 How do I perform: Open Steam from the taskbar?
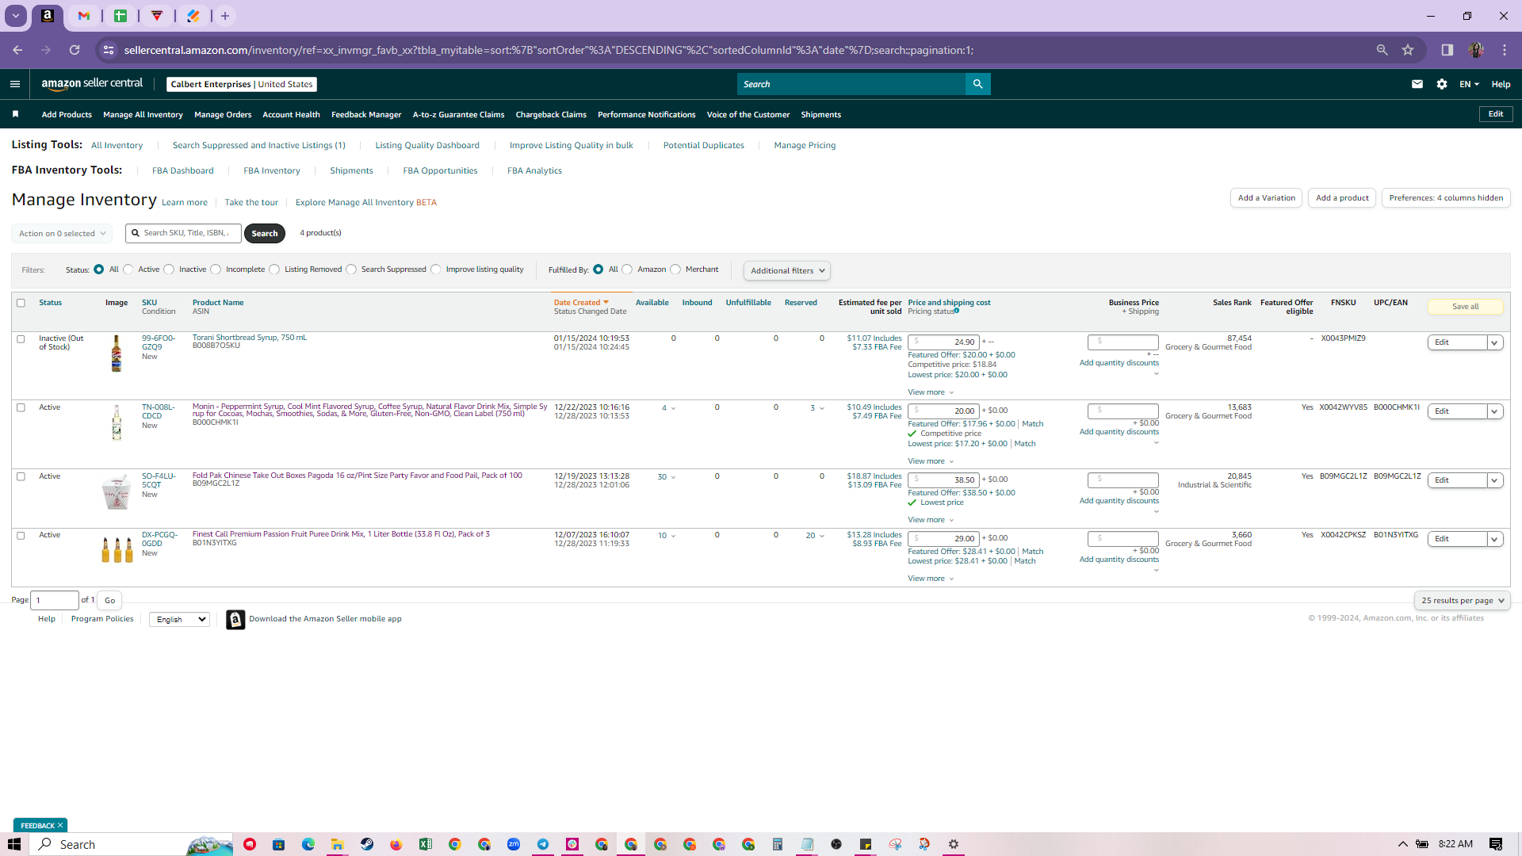tap(367, 844)
